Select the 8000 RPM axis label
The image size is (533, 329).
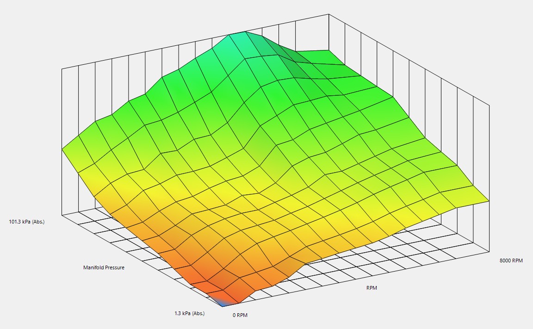(511, 261)
